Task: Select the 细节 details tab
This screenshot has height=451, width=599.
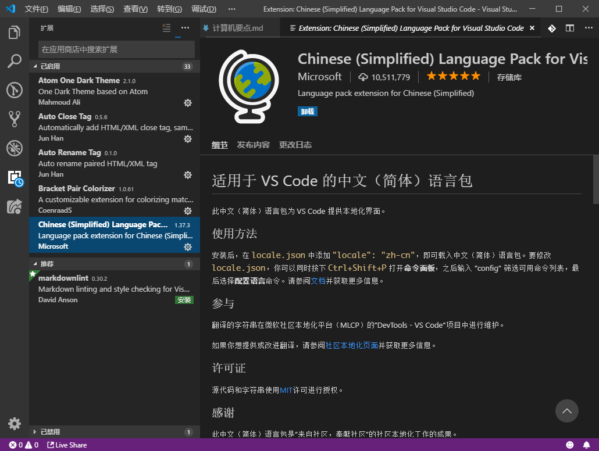Action: point(220,145)
